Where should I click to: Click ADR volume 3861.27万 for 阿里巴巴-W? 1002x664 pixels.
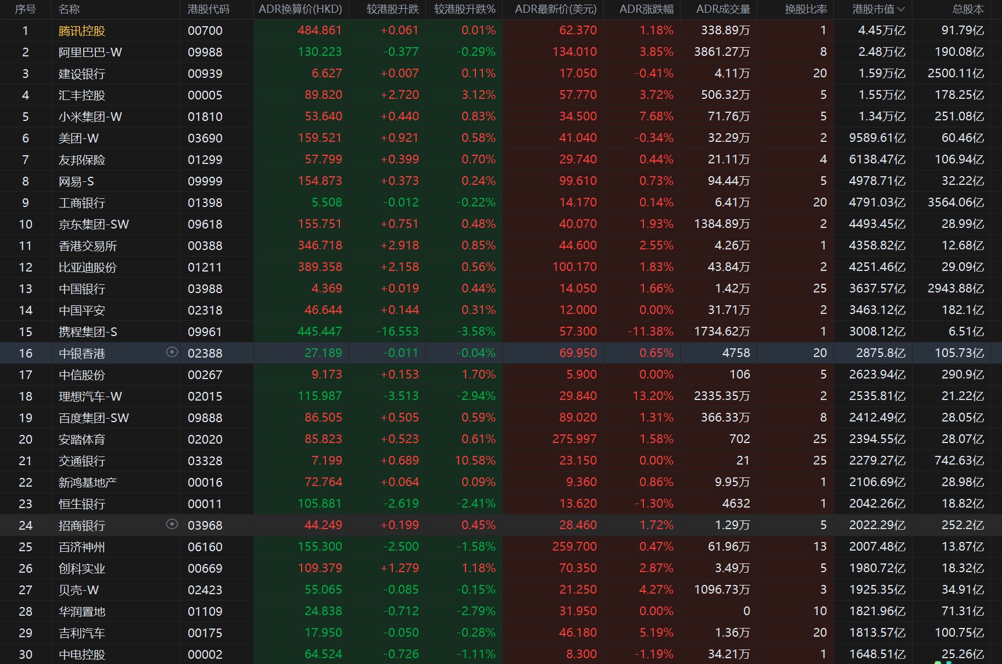click(x=722, y=52)
